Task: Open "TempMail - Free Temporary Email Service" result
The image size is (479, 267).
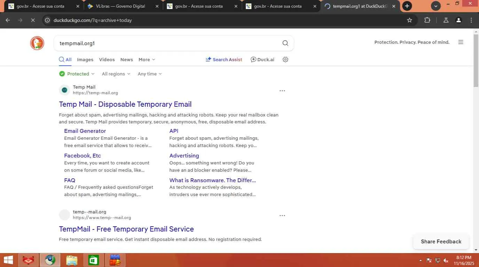Action: click(126, 229)
